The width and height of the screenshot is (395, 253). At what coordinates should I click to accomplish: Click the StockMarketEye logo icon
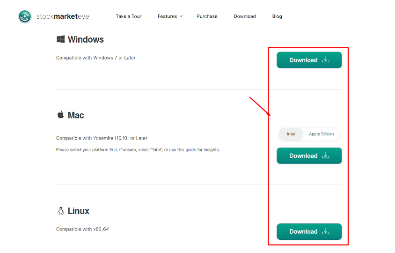coord(25,16)
